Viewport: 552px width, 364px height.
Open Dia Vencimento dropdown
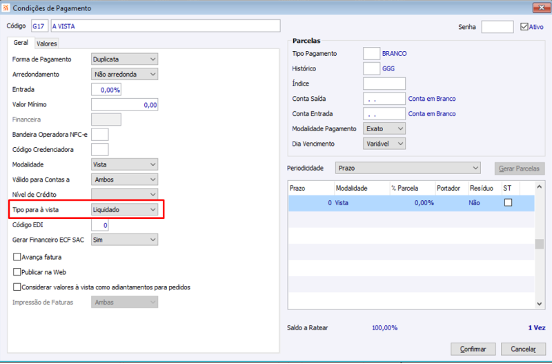[x=384, y=144]
